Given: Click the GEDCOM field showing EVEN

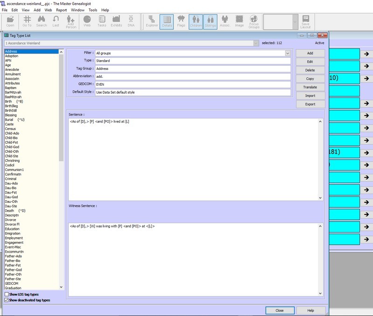Looking at the screenshot, I should 193,84.
